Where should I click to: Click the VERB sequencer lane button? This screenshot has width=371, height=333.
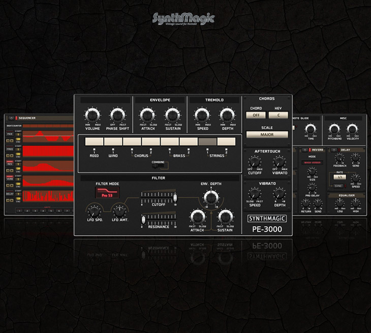pyautogui.click(x=10, y=178)
